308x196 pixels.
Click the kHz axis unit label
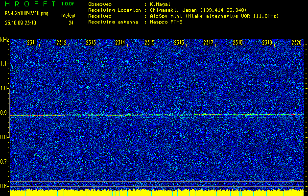click(x=4, y=39)
